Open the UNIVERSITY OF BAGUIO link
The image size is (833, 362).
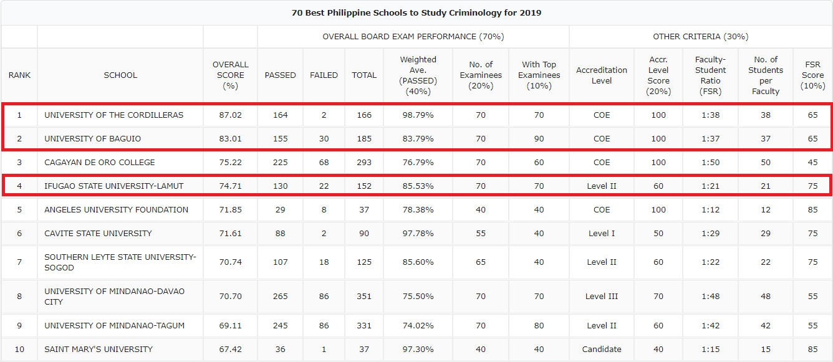coord(90,138)
